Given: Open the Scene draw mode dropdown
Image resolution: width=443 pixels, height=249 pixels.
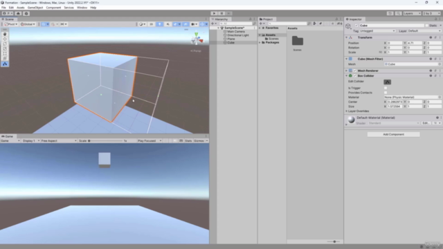Looking at the screenshot, I should click(143, 24).
